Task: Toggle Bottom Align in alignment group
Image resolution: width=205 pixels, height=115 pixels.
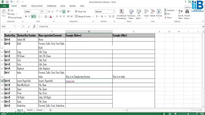Action: pos(64,11)
